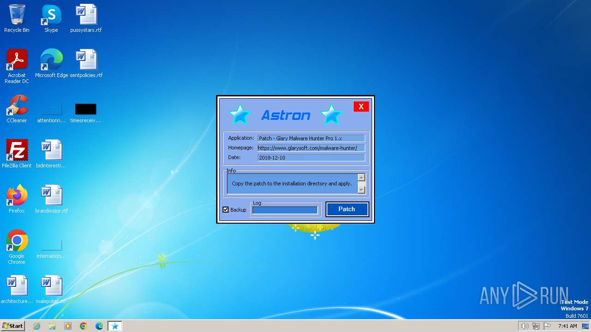Image resolution: width=591 pixels, height=332 pixels.
Task: Click the network tray icon
Action: click(x=536, y=326)
